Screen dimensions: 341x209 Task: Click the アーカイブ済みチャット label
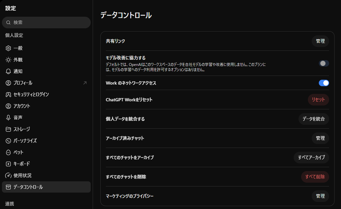(x=125, y=138)
